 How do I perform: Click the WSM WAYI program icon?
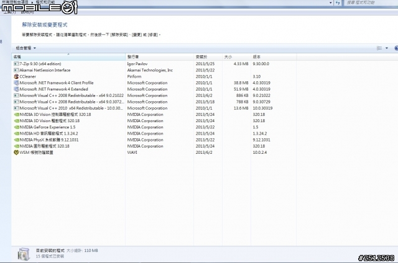(16, 153)
